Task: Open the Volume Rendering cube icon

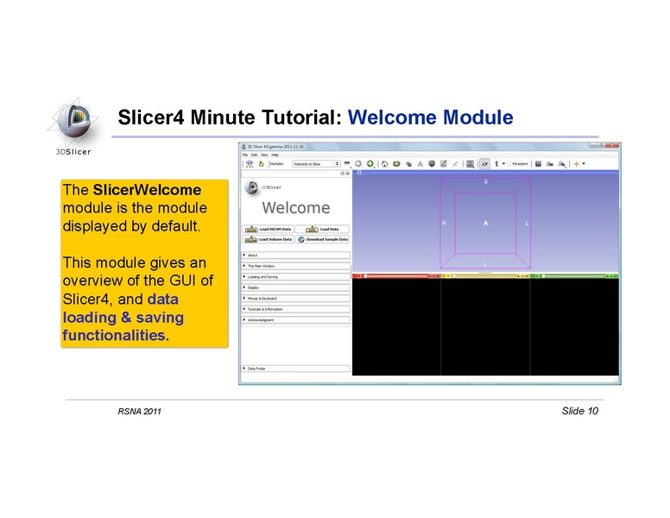Action: (432, 164)
